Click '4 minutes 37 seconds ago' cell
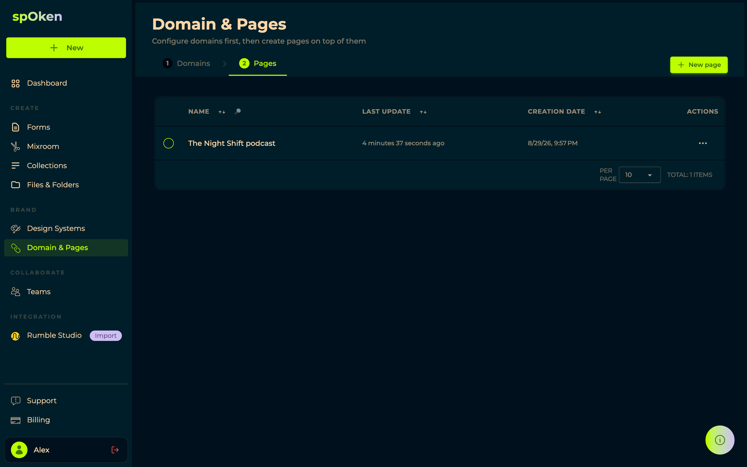 tap(403, 143)
